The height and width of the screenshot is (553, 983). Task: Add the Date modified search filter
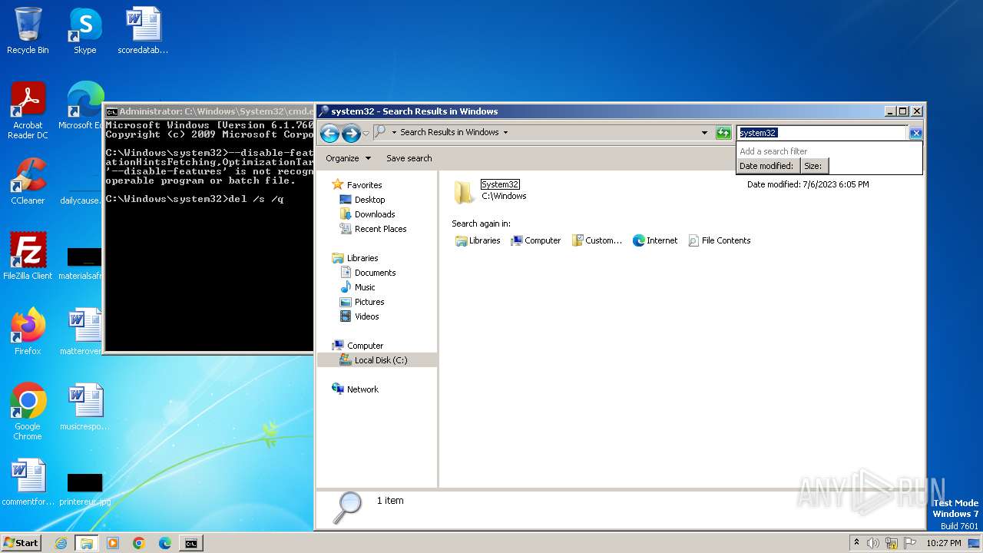pyautogui.click(x=766, y=166)
